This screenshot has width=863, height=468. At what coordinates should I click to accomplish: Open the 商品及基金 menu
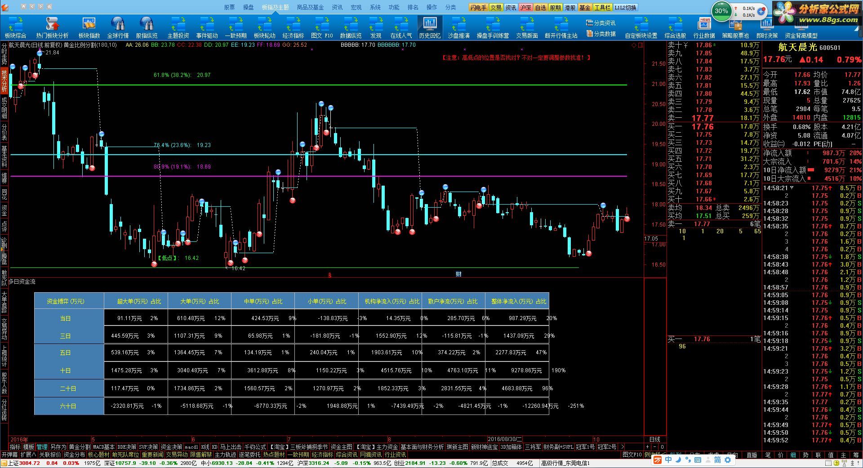(x=310, y=7)
